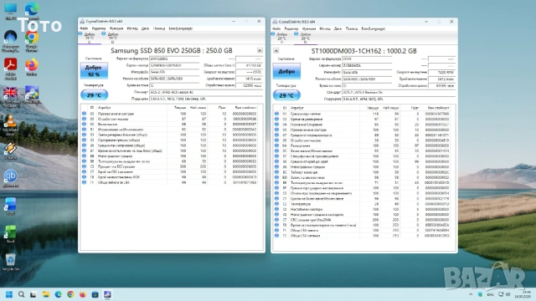Show hidden tray icons chevron
This screenshot has height=301, width=536.
pyautogui.click(x=471, y=294)
